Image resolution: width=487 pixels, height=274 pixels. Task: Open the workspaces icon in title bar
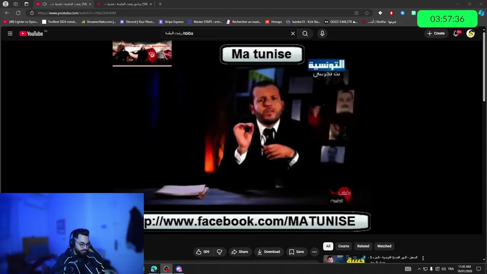(x=16, y=4)
